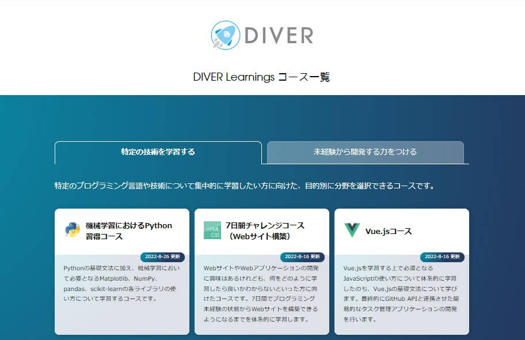525x340 pixels.
Task: Click the 特定のプログラミング言語 intro sentence
Action: pos(245,186)
